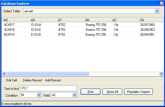Viewport: 165px width, 107px height.
Task: Focus the Text to find field
Action: 48,88
